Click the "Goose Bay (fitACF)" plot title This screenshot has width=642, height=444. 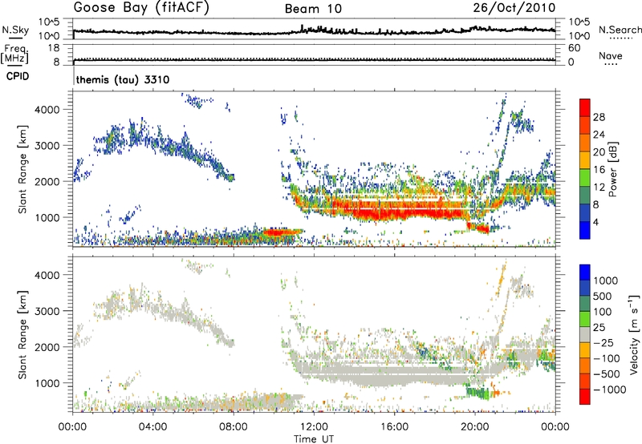tap(141, 7)
